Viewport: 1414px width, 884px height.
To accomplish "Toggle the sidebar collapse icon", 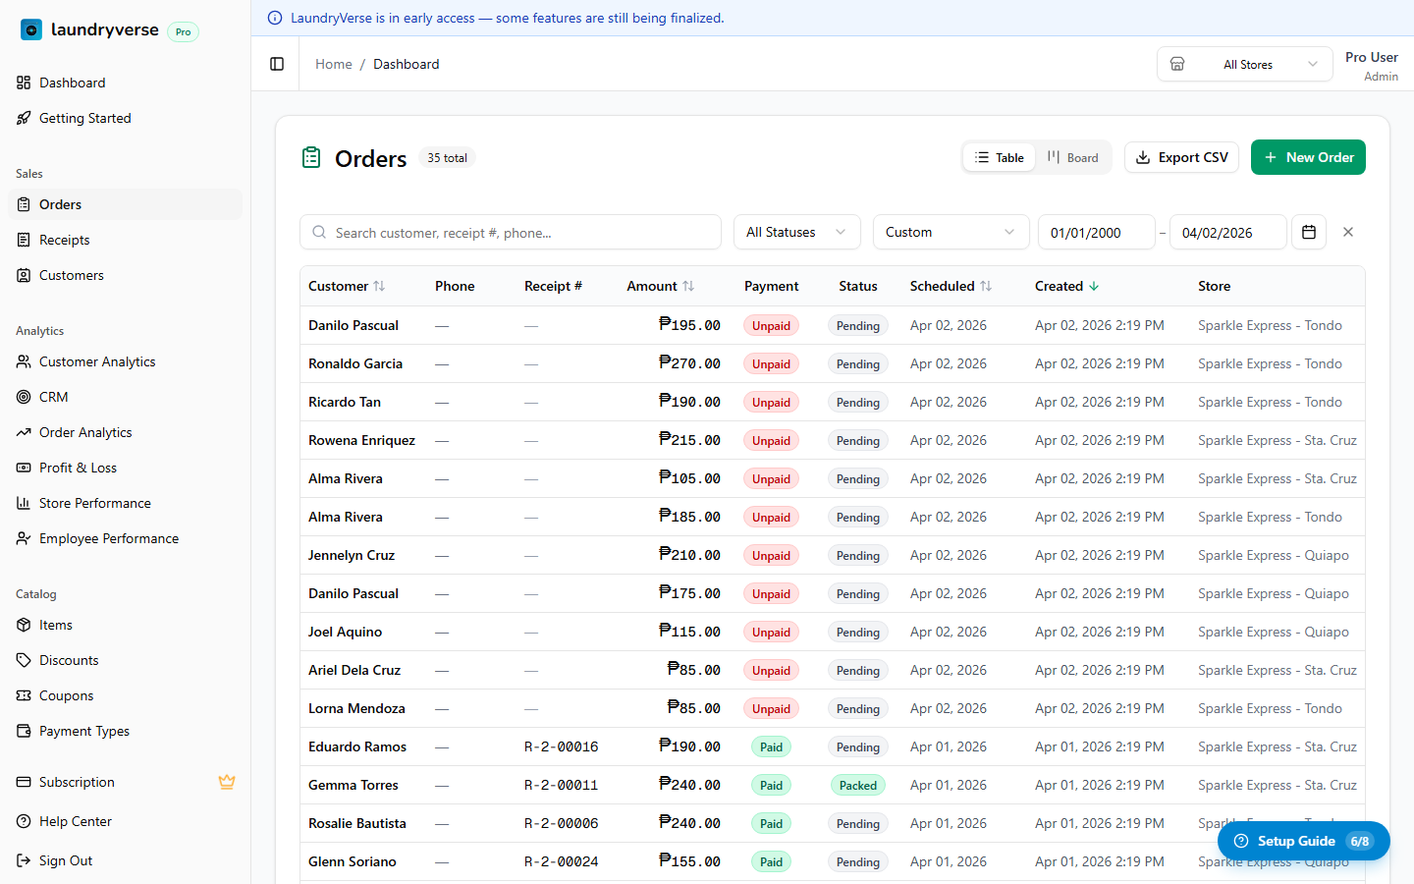I will [x=277, y=64].
